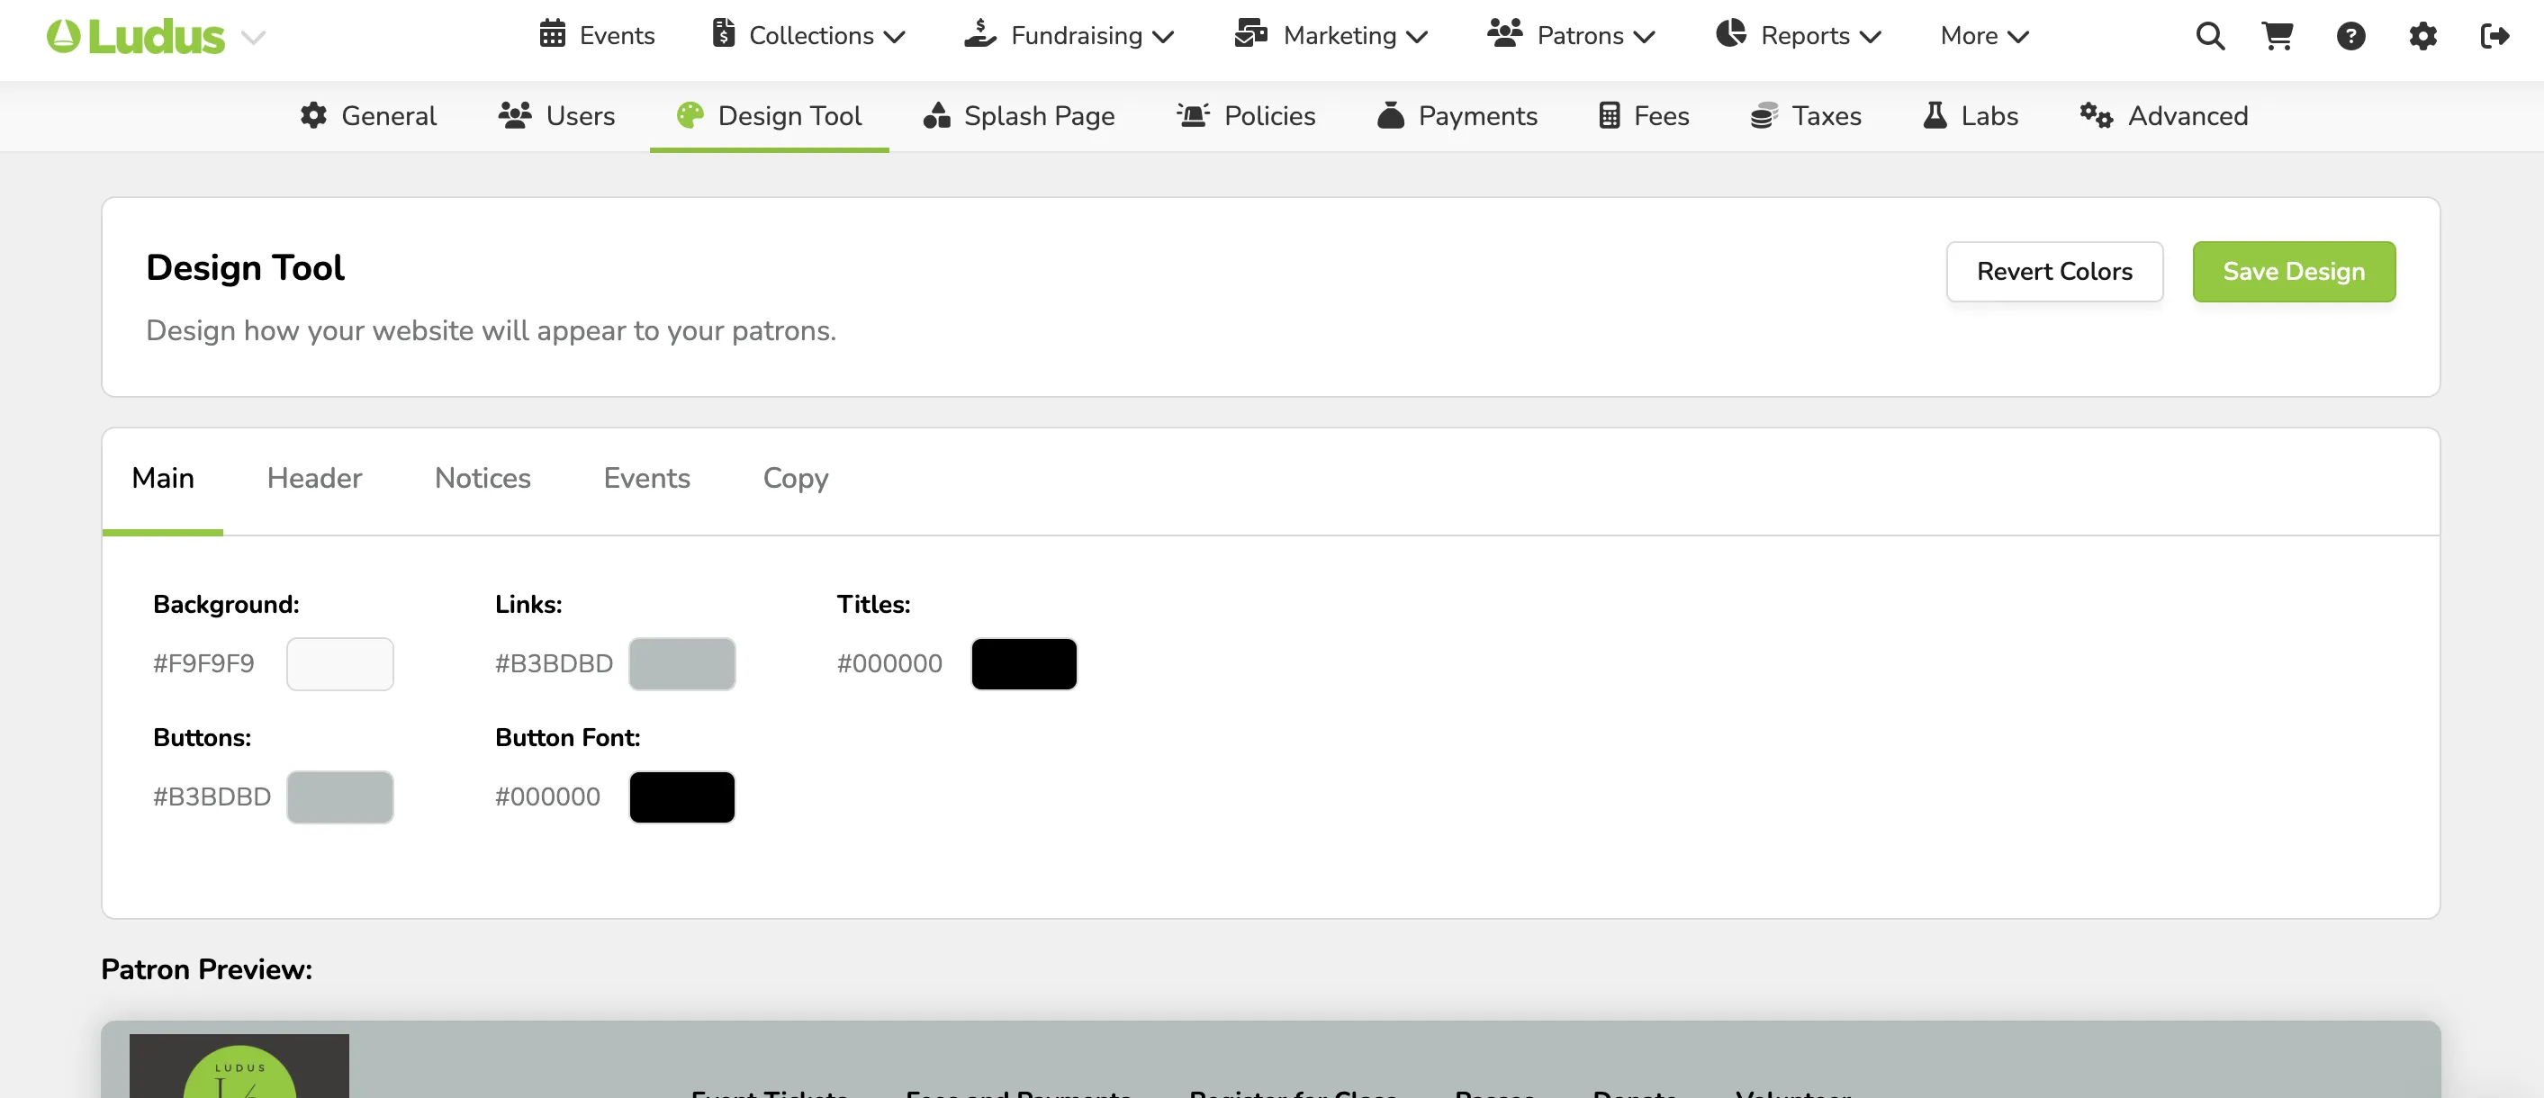
Task: Expand the Collections dropdown chevron
Action: (x=895, y=38)
